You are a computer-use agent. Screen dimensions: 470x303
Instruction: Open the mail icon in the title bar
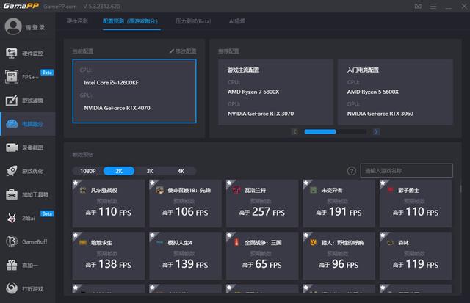(x=418, y=7)
